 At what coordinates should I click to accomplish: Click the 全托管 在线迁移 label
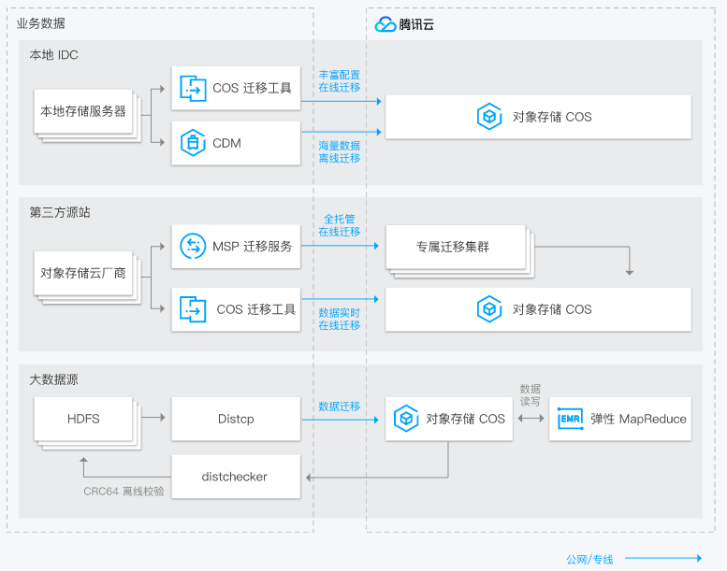[x=340, y=225]
